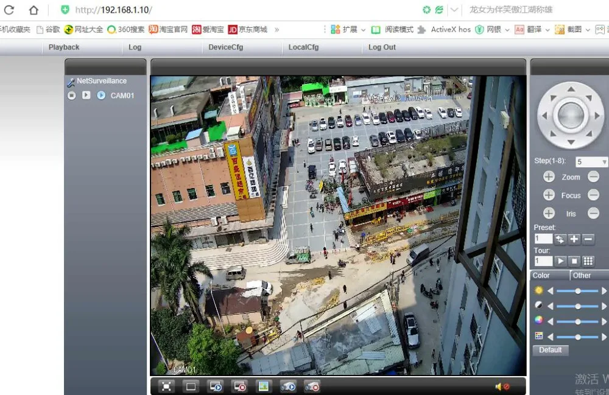Open the 京东商城 bookmark

click(248, 29)
